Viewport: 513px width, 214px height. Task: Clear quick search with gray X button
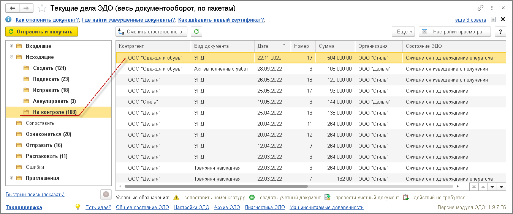click(106, 195)
